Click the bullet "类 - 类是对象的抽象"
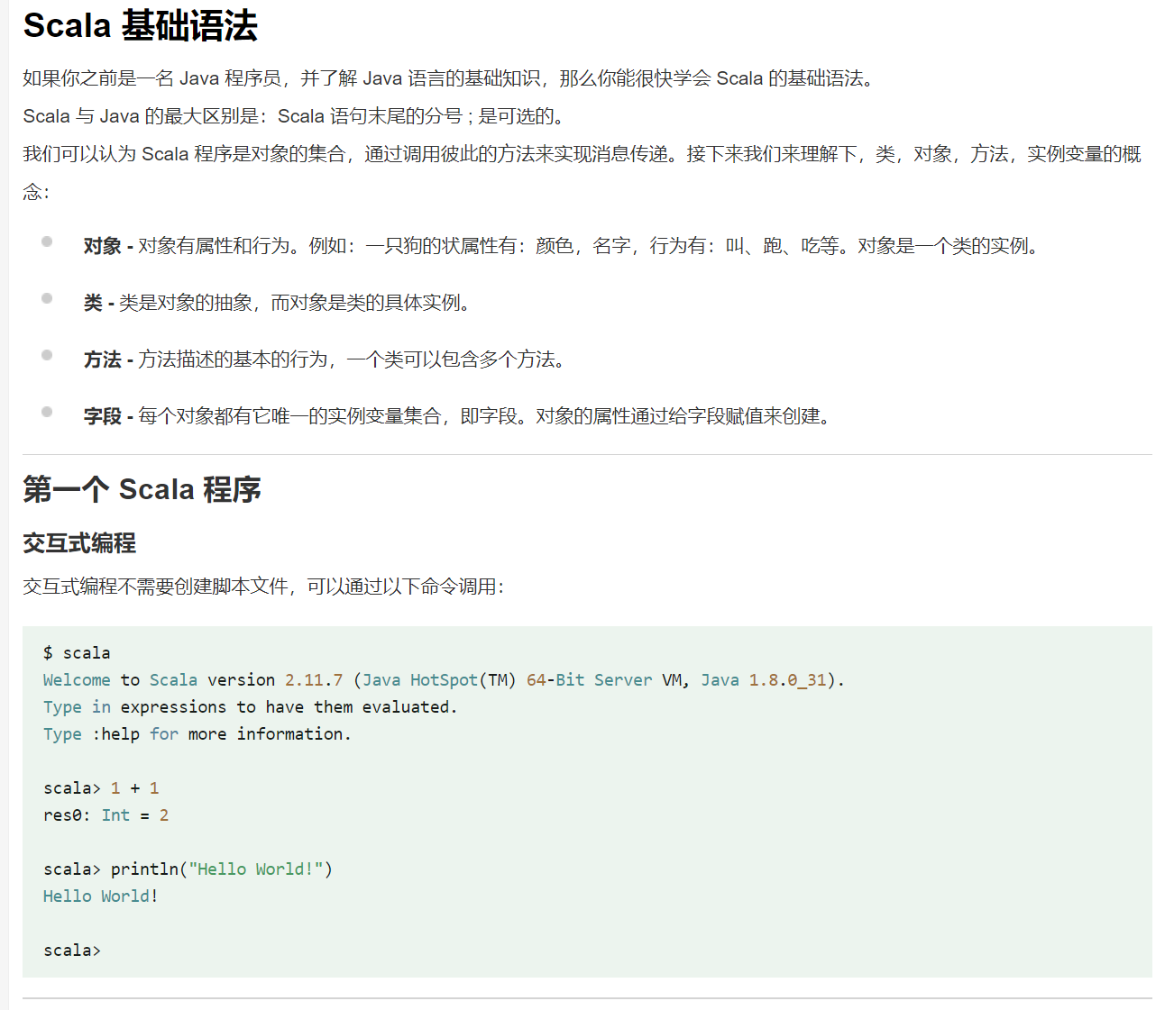The height and width of the screenshot is (1010, 1165). tap(278, 303)
